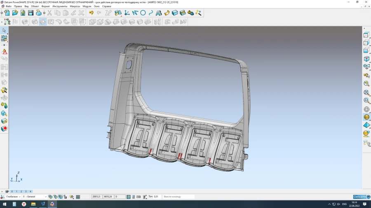Switch to isometric cube view icon
This screenshot has height=208, width=371.
366,59
